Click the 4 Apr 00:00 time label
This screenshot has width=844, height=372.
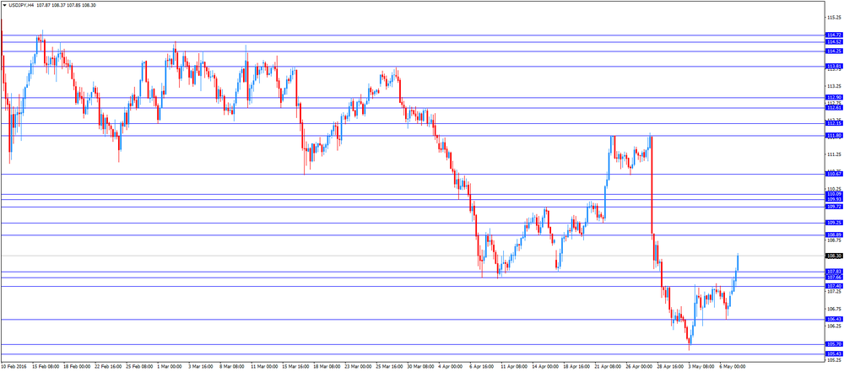tap(451, 367)
